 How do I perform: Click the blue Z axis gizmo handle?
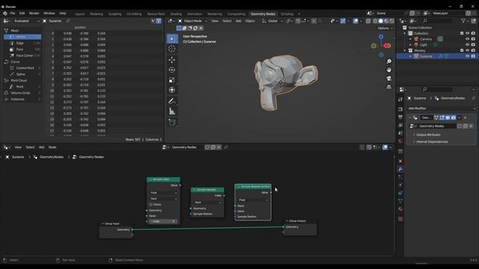pyautogui.click(x=381, y=37)
